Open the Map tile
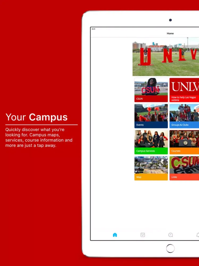This screenshot has height=266, width=199. [151, 168]
